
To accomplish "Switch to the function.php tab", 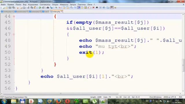I will [x=21, y=12].
